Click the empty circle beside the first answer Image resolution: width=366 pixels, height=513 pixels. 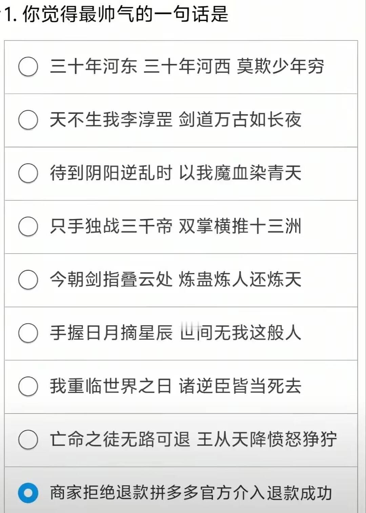29,67
